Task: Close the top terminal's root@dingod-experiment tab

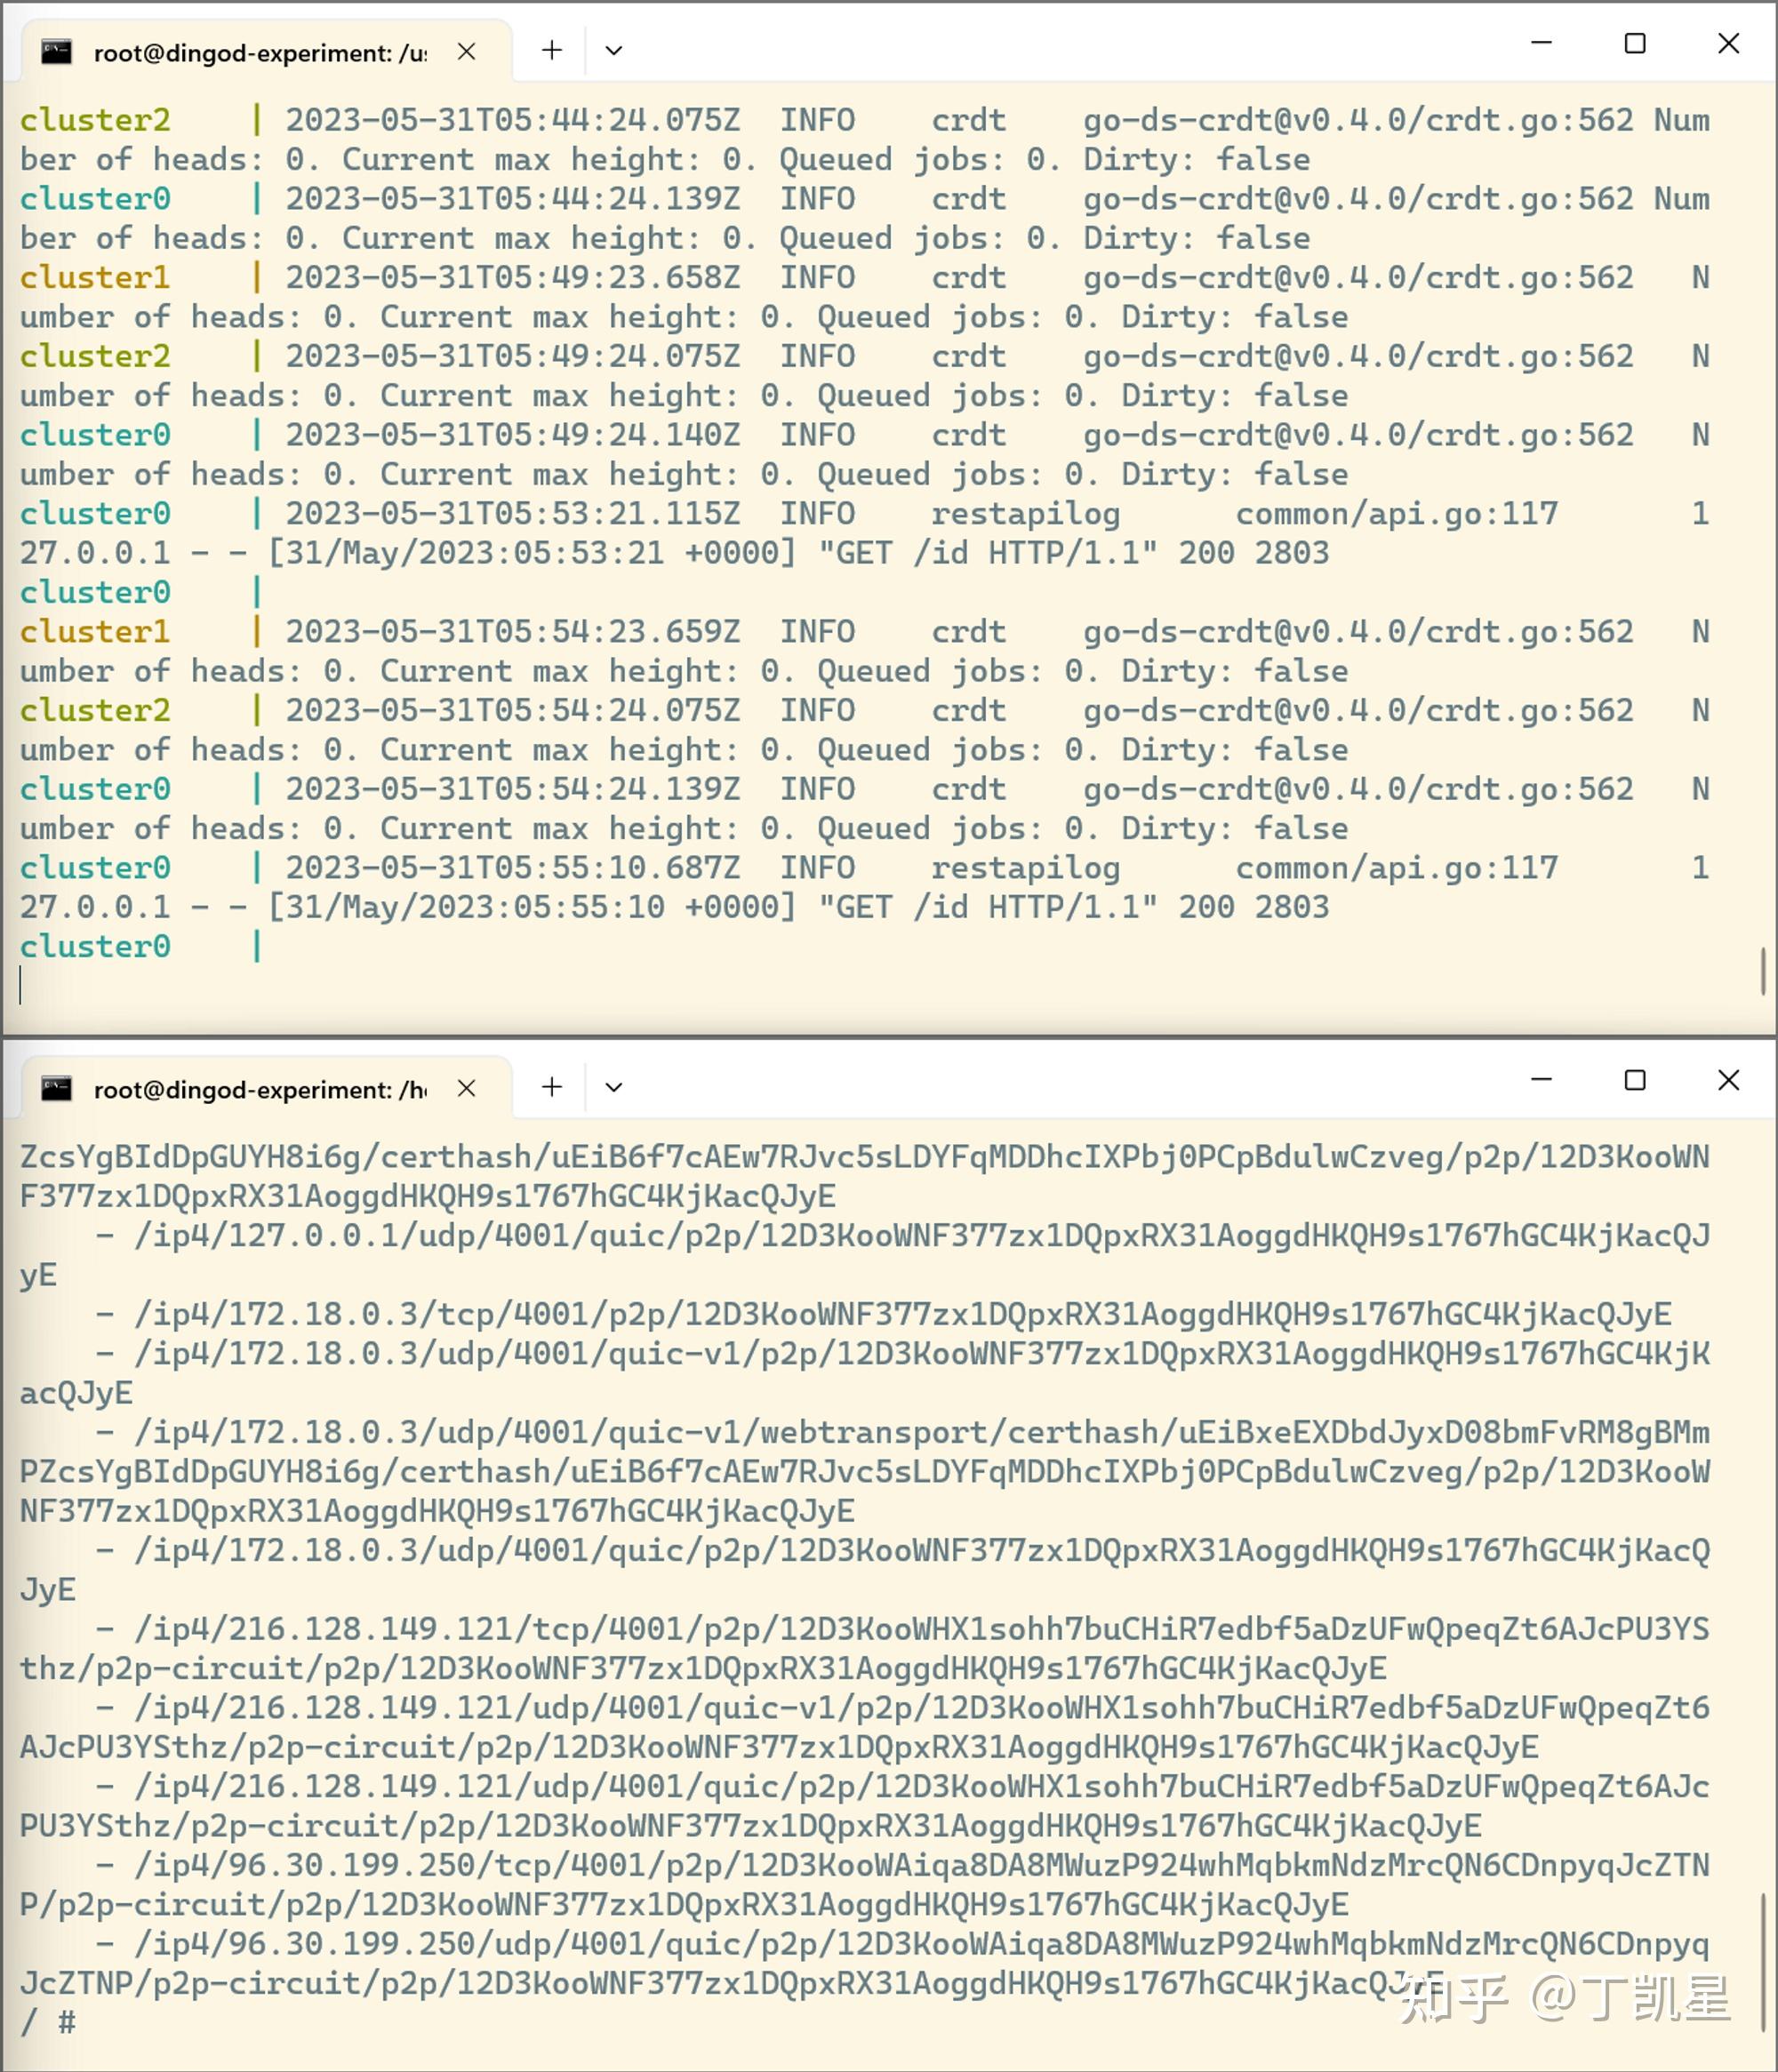Action: [466, 51]
